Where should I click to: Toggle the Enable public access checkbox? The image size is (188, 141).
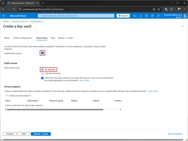tap(42, 53)
